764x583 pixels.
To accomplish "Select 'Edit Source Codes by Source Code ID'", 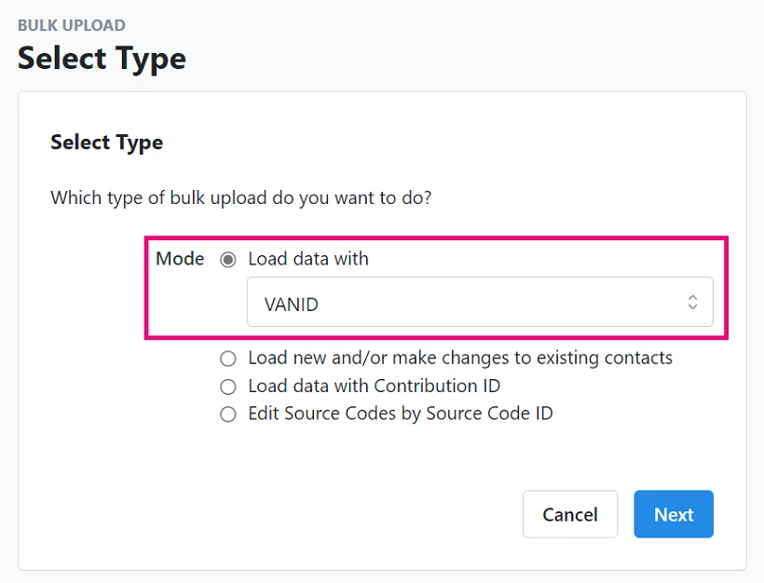I will (x=228, y=414).
